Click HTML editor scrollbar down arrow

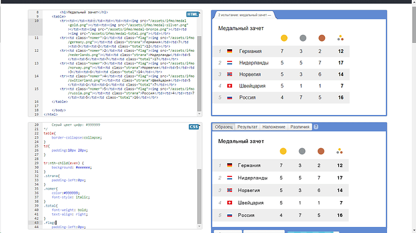[200, 114]
